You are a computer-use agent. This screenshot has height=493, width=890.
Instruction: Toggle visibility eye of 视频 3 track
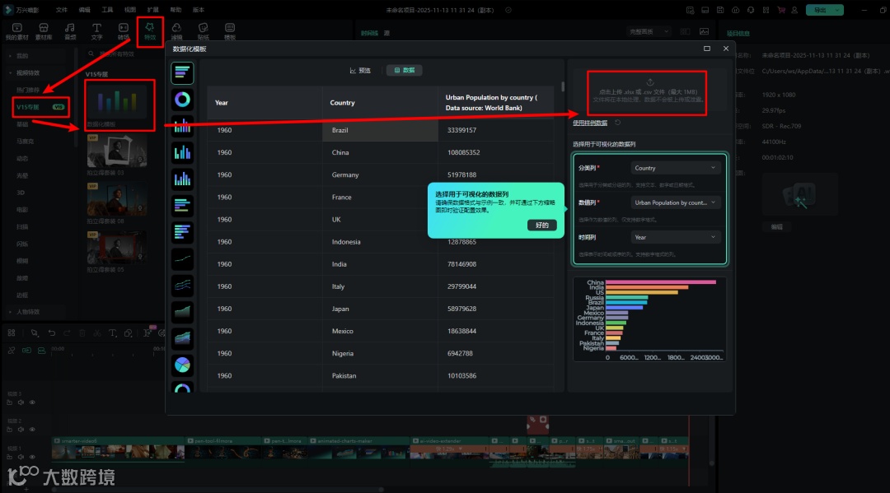pyautogui.click(x=32, y=402)
